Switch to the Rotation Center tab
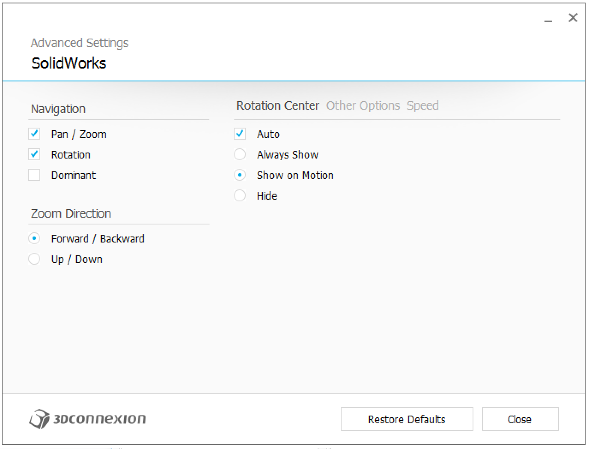This screenshot has width=589, height=449. [x=278, y=106]
